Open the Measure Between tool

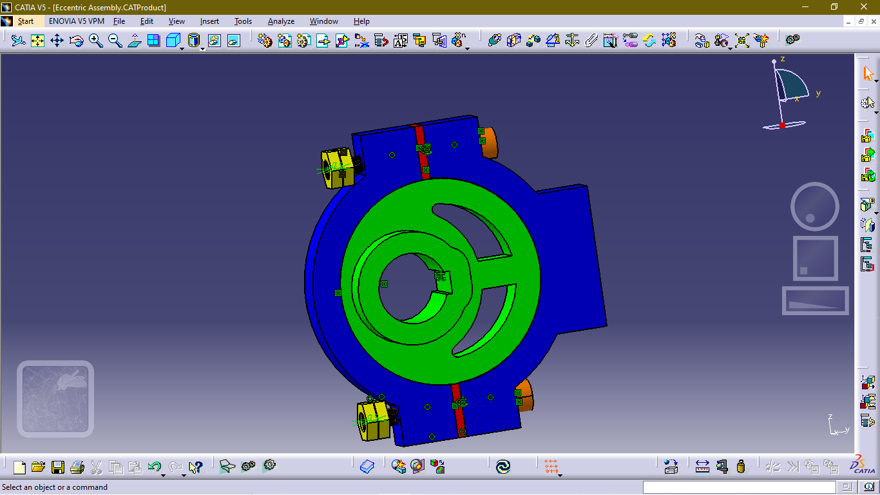(702, 466)
